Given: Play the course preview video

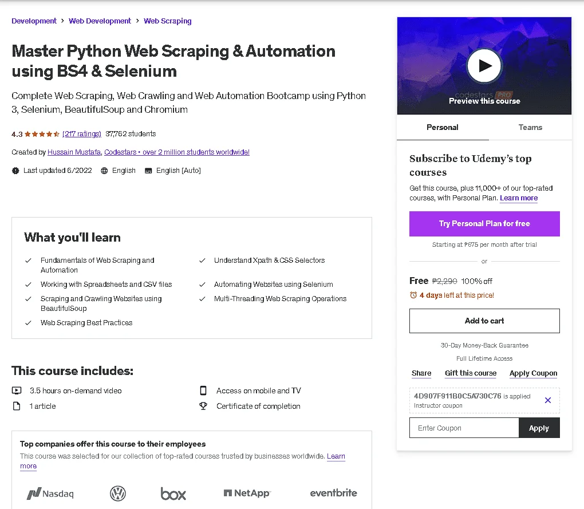Looking at the screenshot, I should [x=484, y=66].
